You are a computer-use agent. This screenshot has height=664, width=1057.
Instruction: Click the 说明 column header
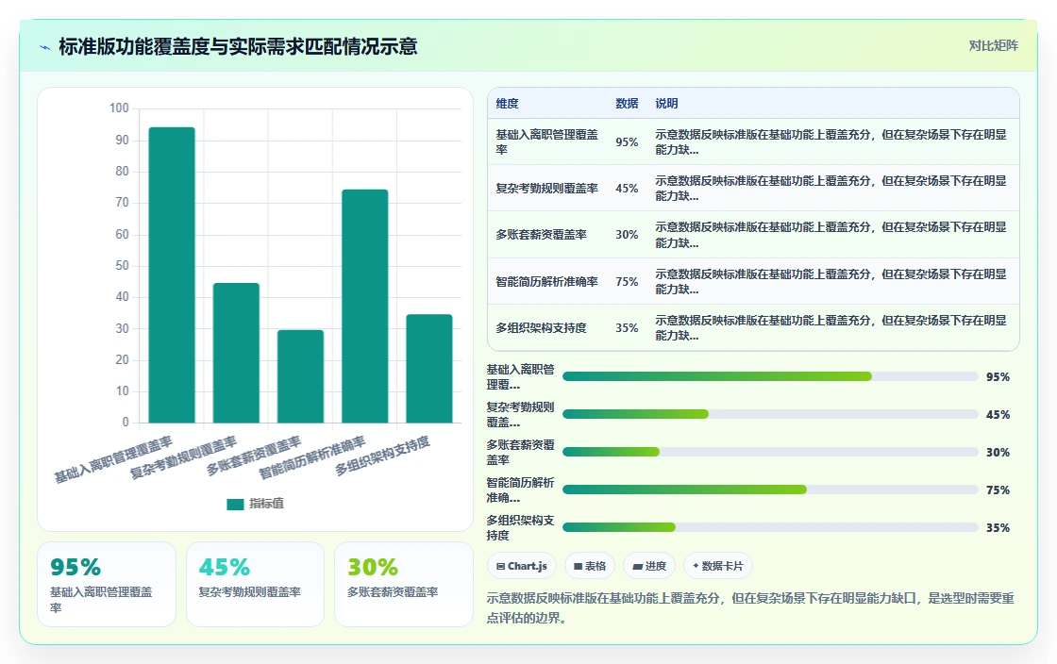pyautogui.click(x=666, y=104)
